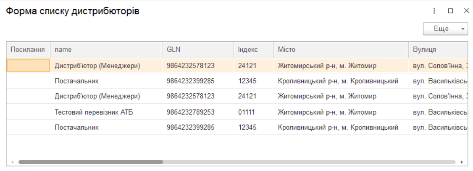Click the horizontal scrollbar thumb
473x171 pixels.
[90, 162]
